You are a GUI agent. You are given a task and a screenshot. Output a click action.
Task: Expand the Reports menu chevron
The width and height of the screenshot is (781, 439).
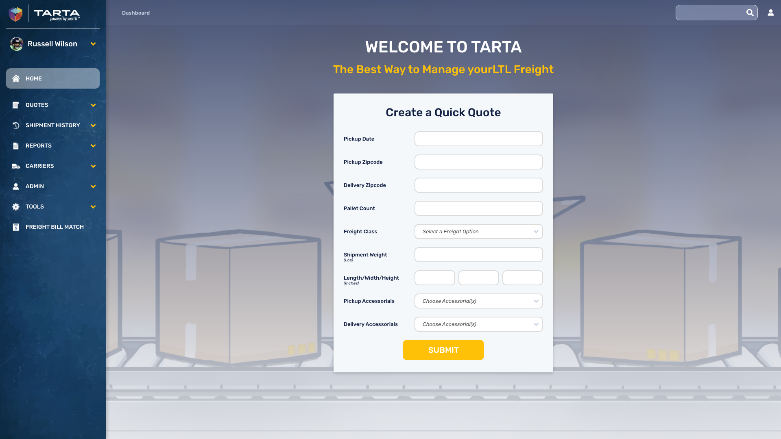point(93,146)
